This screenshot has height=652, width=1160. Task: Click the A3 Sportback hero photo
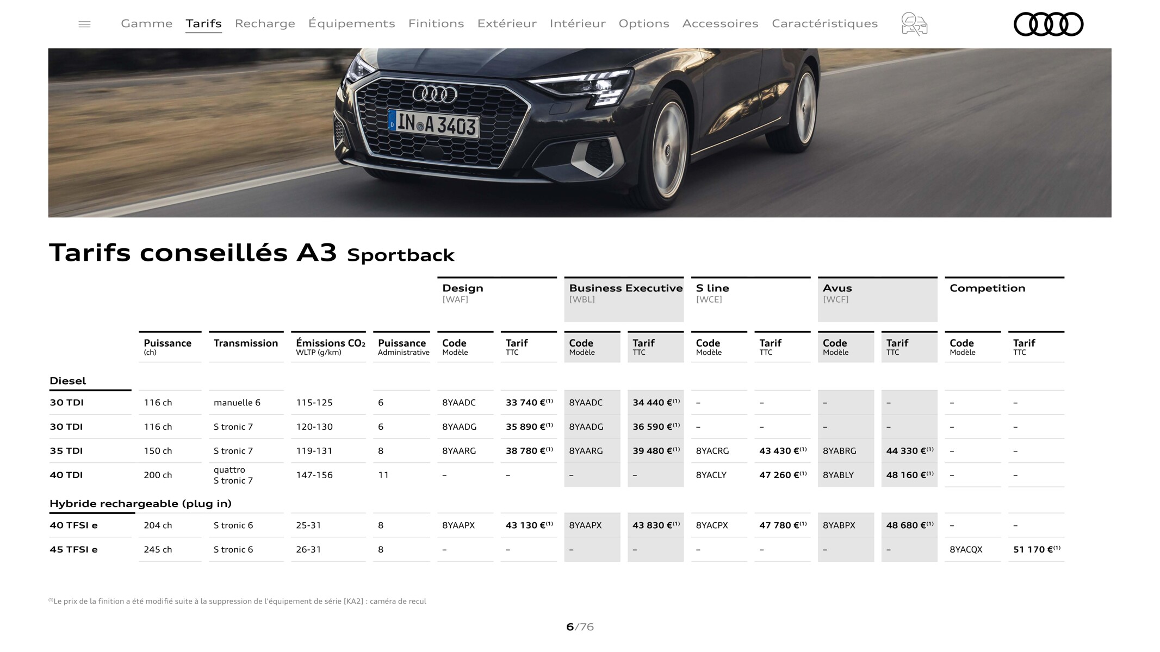tap(580, 133)
